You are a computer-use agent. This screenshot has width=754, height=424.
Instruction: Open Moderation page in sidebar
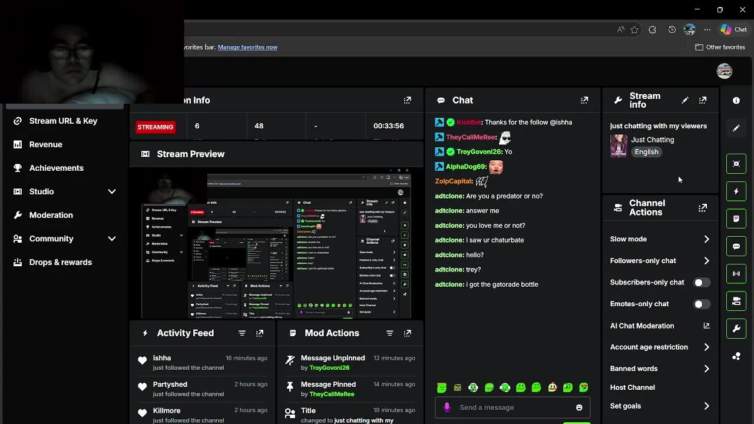(51, 215)
